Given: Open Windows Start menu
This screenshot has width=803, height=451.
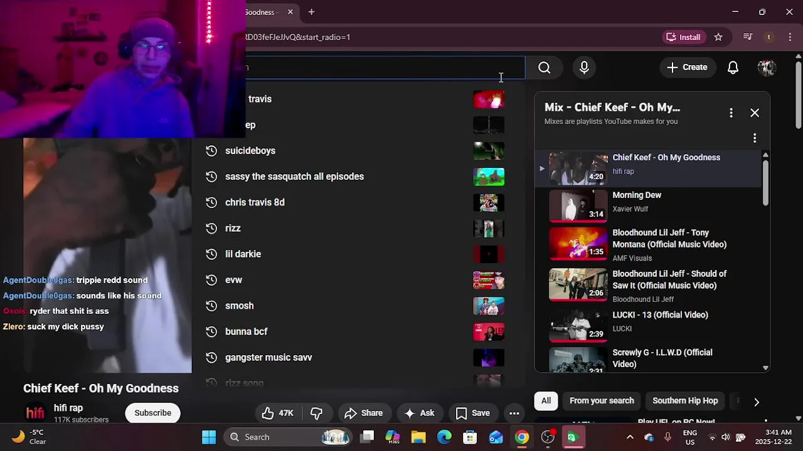Looking at the screenshot, I should pos(209,437).
